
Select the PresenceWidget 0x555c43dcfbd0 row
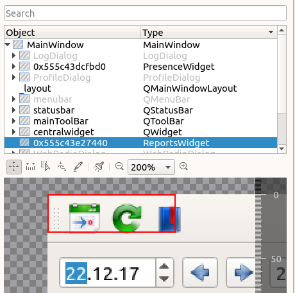140,67
